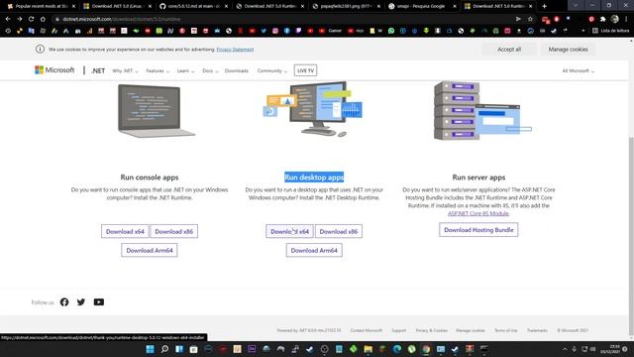Open the Support footer link

(x=398, y=330)
